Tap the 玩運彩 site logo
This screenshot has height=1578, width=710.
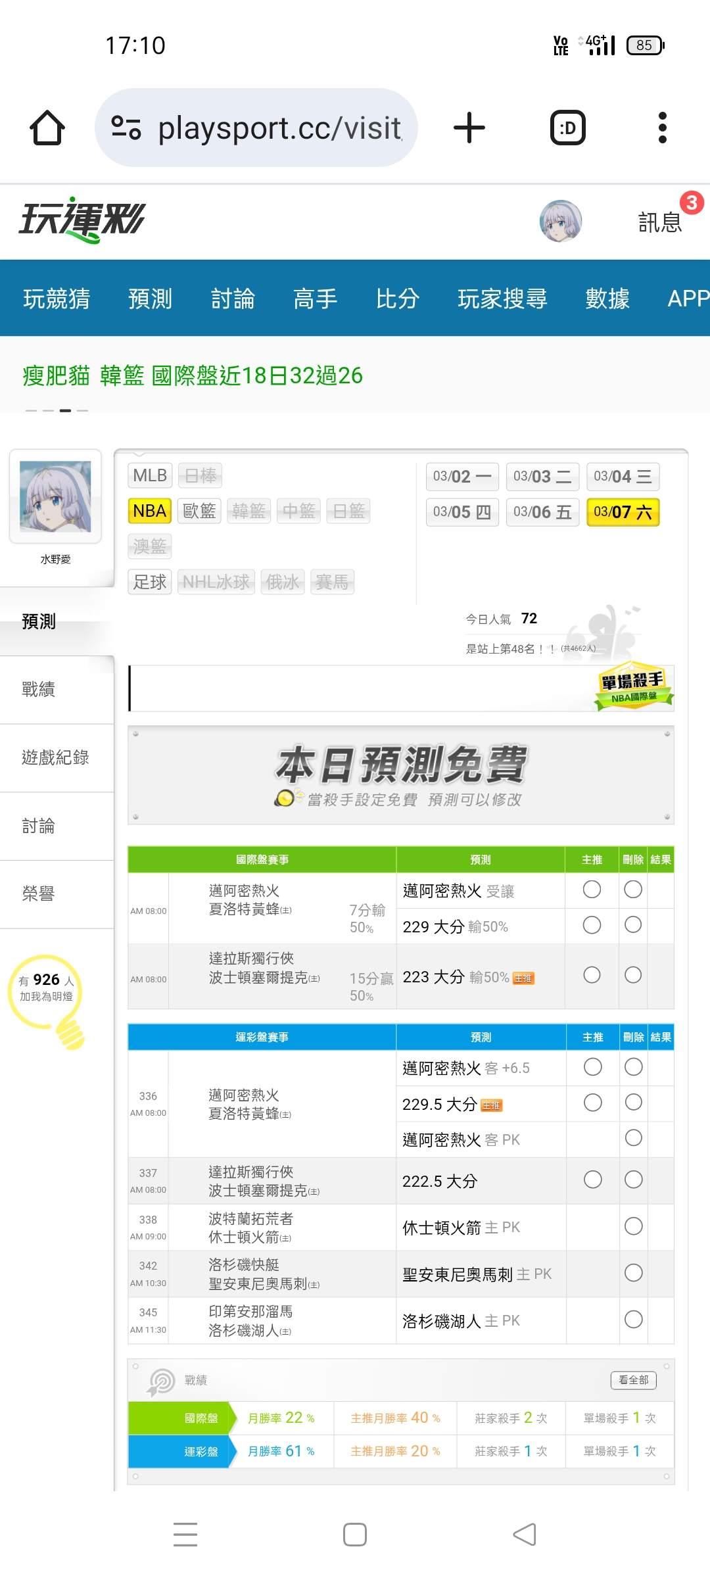click(x=82, y=220)
